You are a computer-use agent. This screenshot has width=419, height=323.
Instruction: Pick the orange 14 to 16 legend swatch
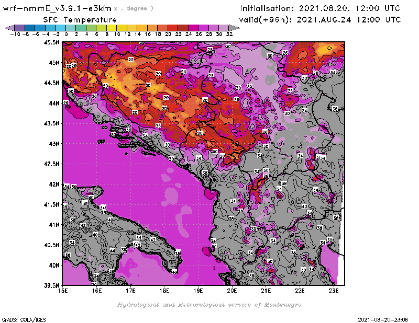pyautogui.click(x=142, y=28)
